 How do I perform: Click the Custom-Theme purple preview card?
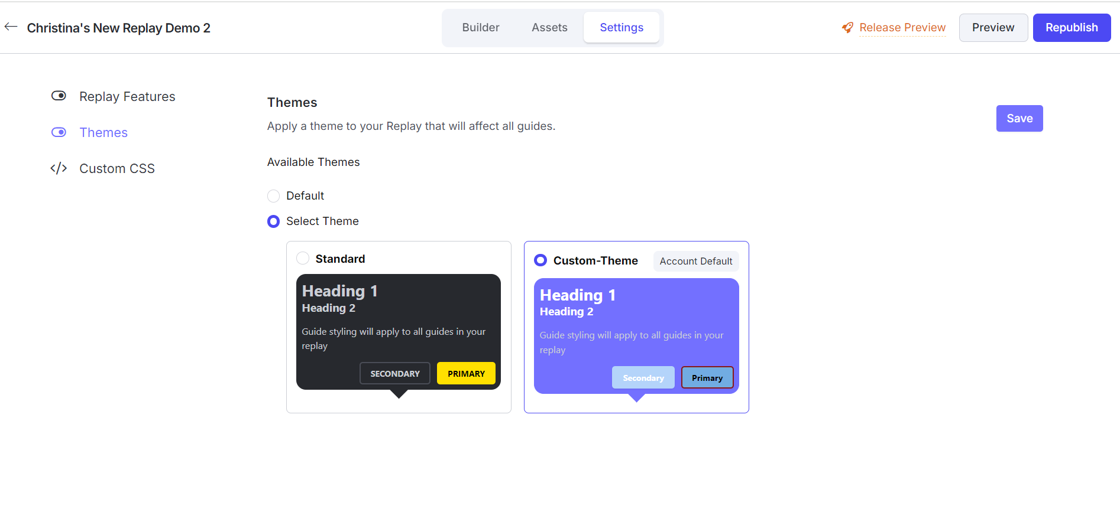tap(636, 336)
